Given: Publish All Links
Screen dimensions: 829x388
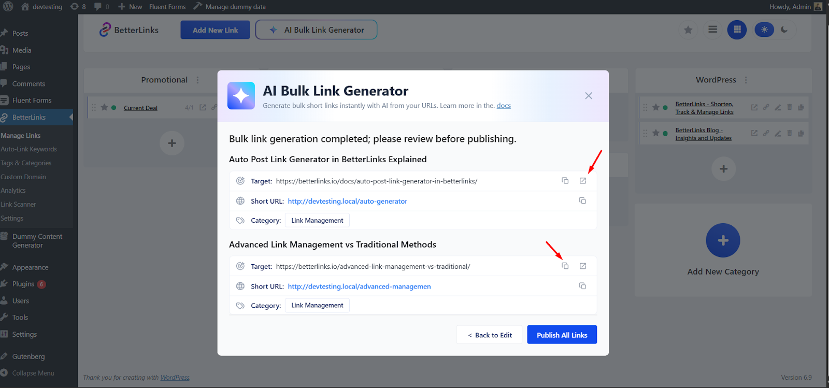Looking at the screenshot, I should 562,335.
